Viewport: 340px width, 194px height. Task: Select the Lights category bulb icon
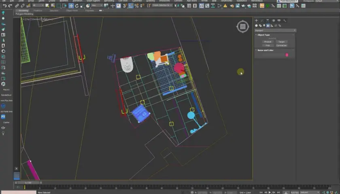click(264, 25)
